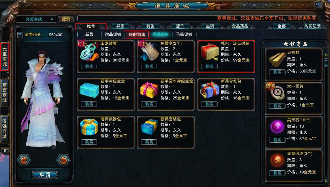Select the 马匹促销 sub-tab
This screenshot has height=187, width=330.
[184, 34]
